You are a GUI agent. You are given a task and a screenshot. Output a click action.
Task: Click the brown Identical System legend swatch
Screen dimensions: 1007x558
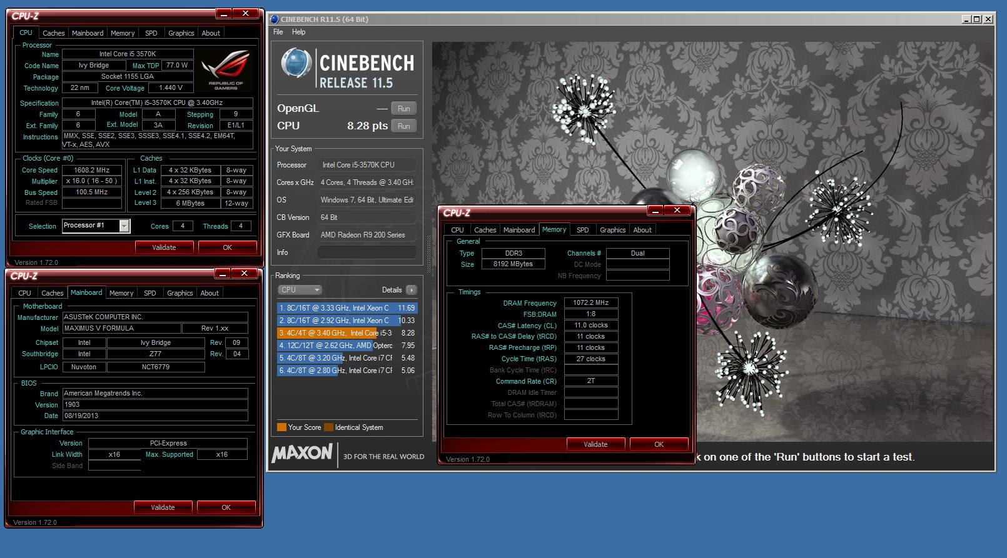329,427
